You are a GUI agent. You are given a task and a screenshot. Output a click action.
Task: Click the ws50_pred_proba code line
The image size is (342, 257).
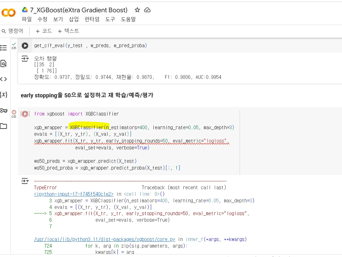coord(107,168)
